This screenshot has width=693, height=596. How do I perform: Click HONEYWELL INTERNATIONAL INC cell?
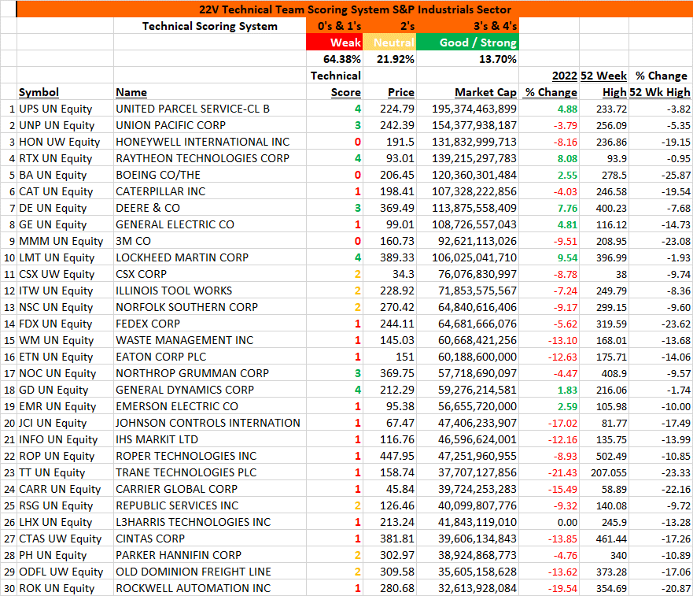[x=209, y=142]
